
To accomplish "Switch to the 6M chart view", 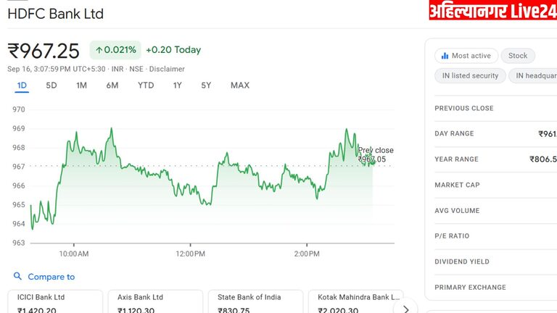I will click(x=112, y=85).
